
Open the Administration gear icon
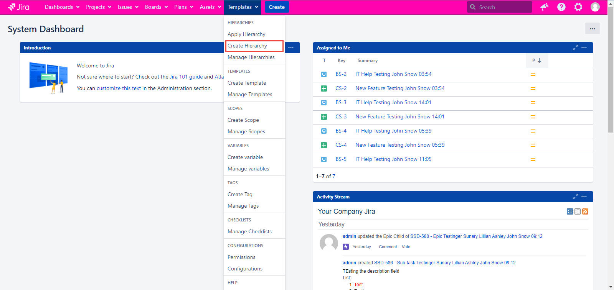[x=578, y=7]
